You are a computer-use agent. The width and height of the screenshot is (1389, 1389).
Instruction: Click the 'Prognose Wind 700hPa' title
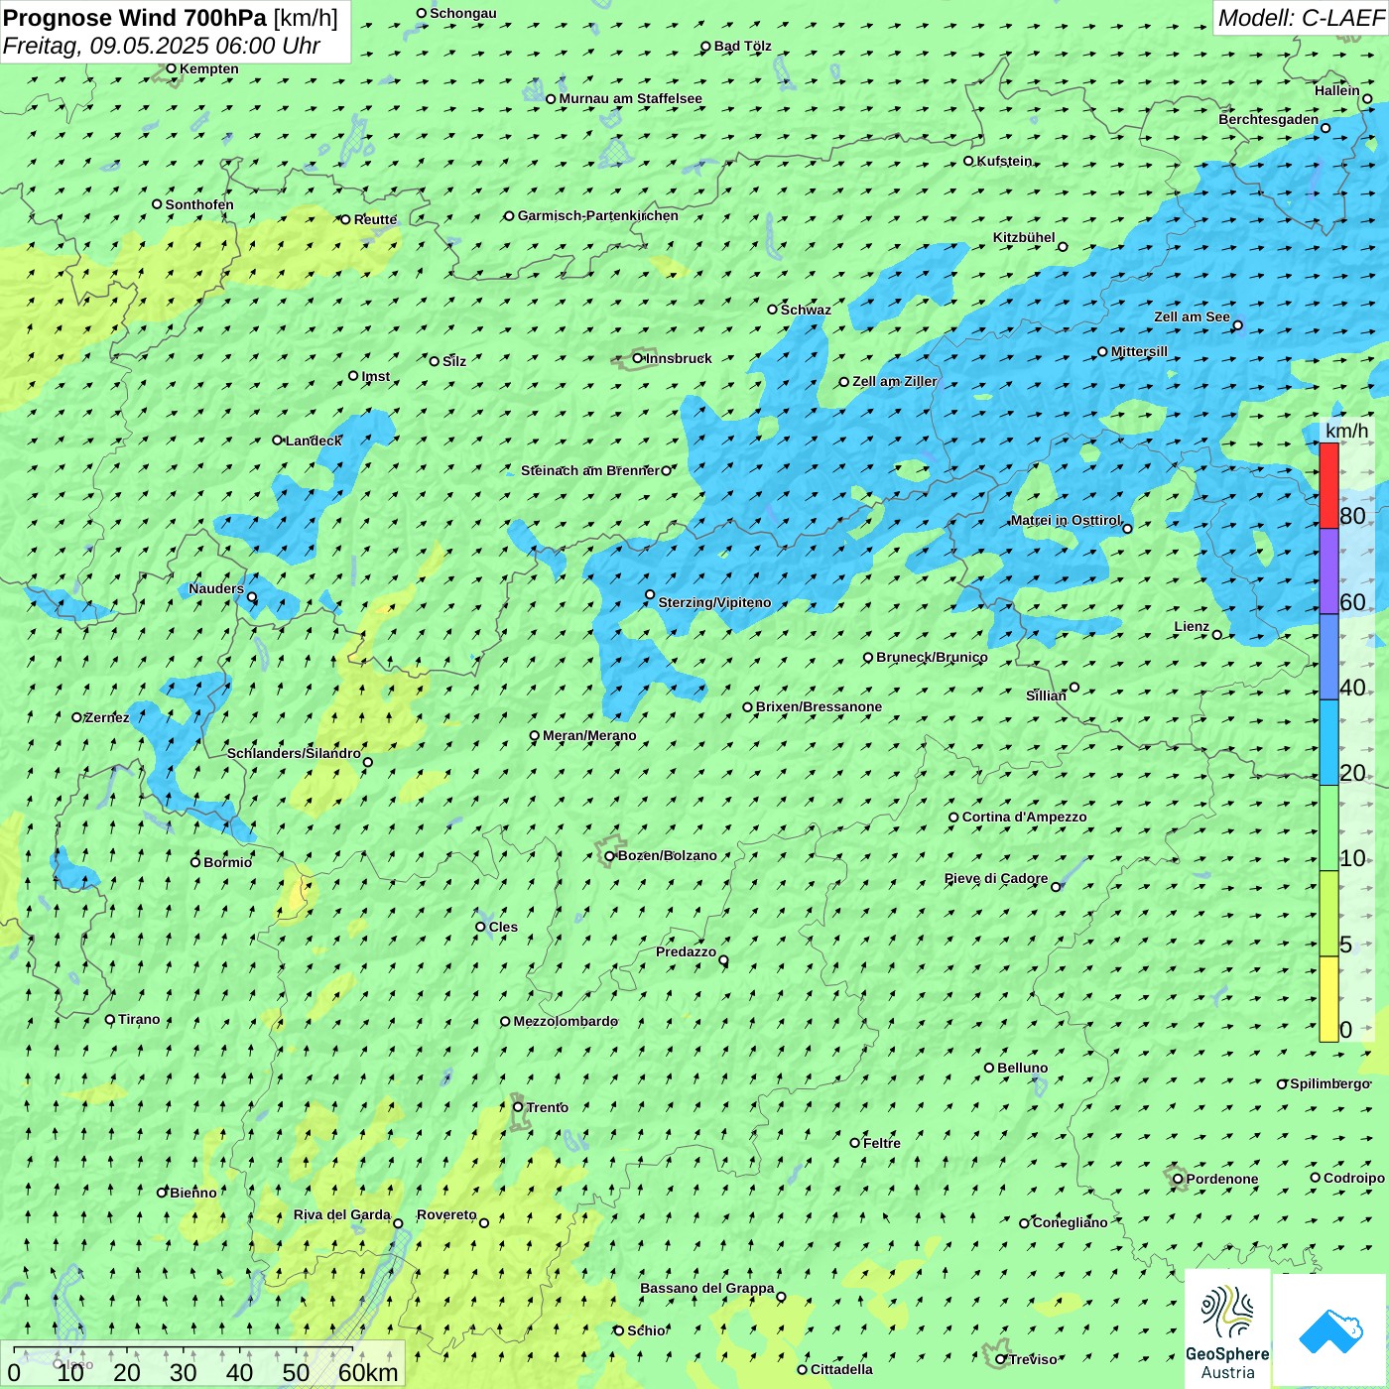click(x=135, y=18)
